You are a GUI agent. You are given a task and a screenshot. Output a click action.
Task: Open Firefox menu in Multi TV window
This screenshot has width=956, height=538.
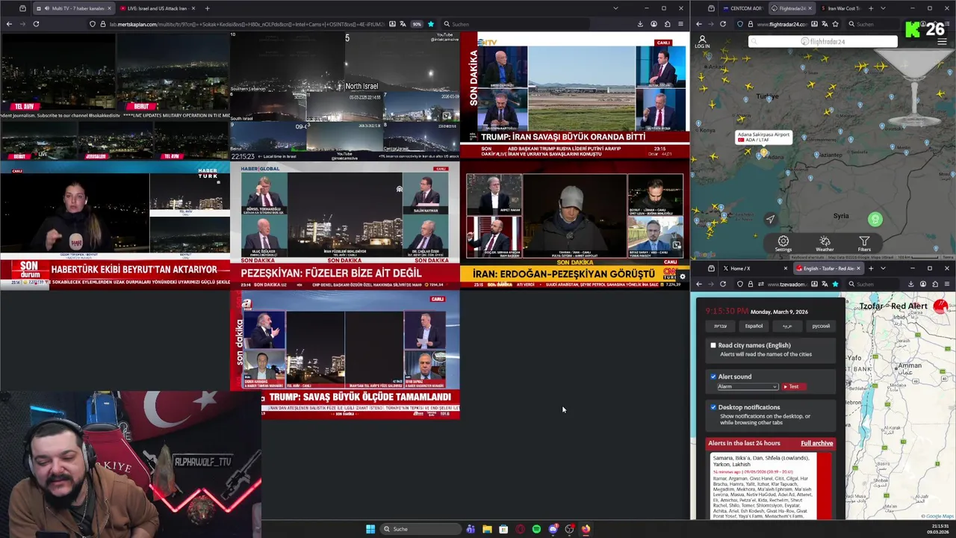(680, 24)
